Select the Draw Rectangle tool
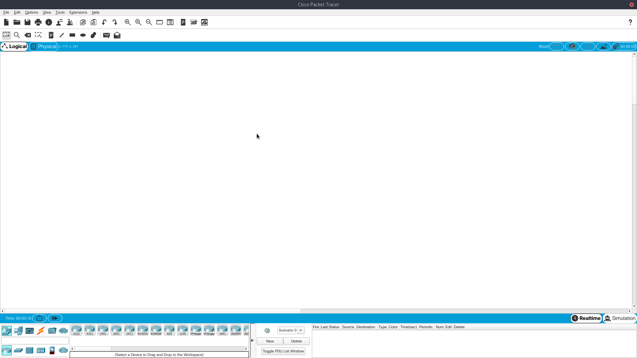 click(72, 35)
